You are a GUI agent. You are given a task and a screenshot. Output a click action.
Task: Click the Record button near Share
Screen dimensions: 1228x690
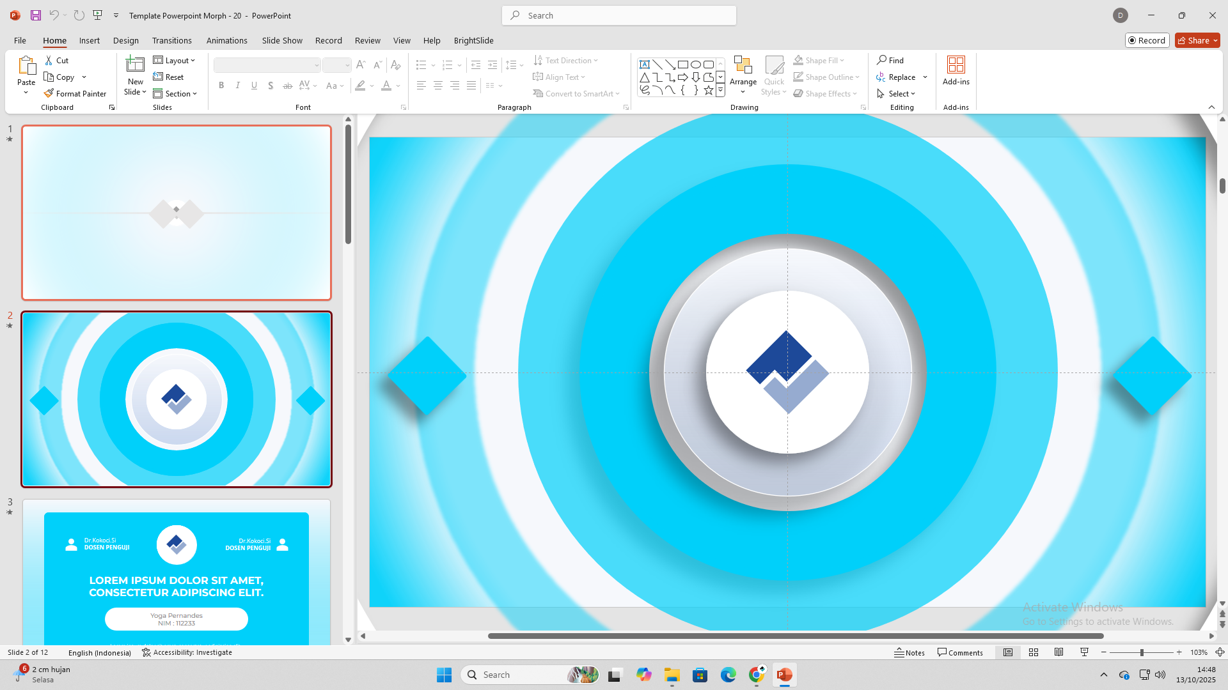pos(1147,40)
